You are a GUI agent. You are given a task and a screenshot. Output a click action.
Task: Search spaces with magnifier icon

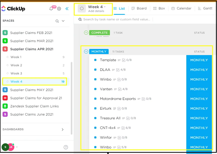[57, 21]
